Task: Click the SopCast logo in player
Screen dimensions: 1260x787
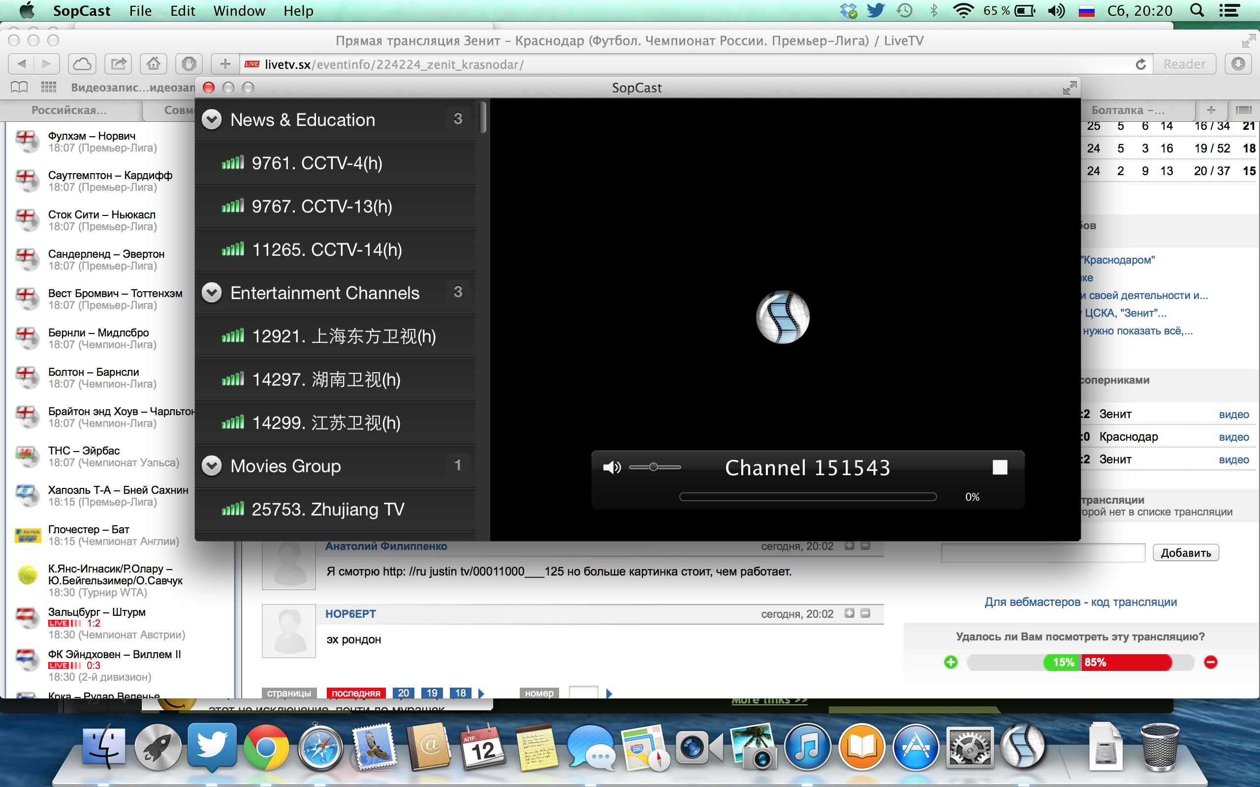Action: (x=783, y=317)
